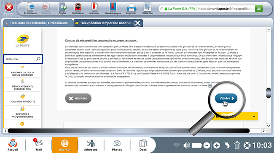Click the Suivante forward arrow
This screenshot has height=153, width=274.
[46, 9]
